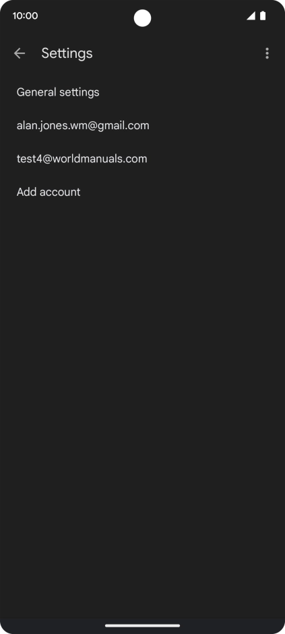Viewport: 285px width, 634px height.
Task: Open settings for test4@worldmanuals.com
Action: [143, 159]
